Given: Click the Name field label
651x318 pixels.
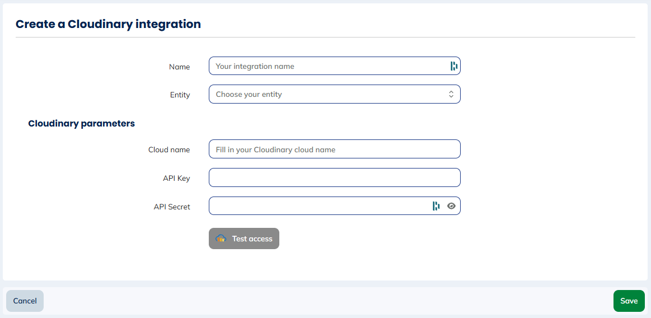Looking at the screenshot, I should click(179, 67).
